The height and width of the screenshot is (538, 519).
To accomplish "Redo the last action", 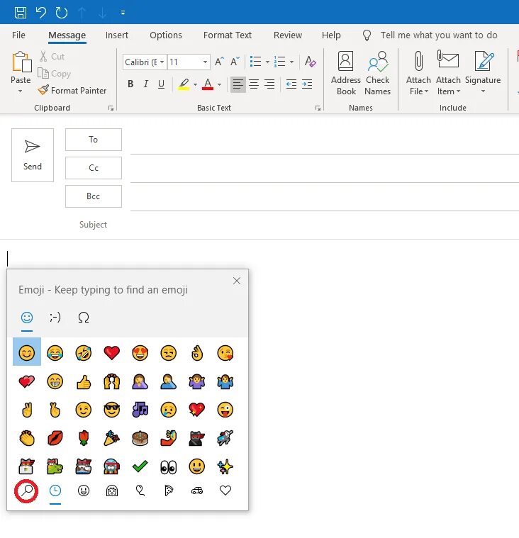I will coord(62,13).
